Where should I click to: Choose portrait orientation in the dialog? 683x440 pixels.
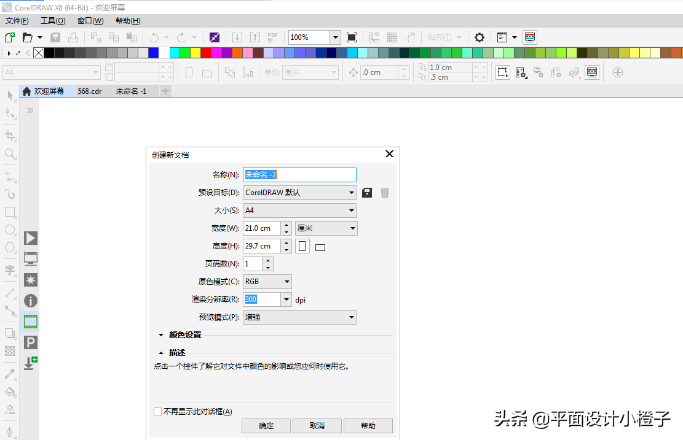click(302, 246)
